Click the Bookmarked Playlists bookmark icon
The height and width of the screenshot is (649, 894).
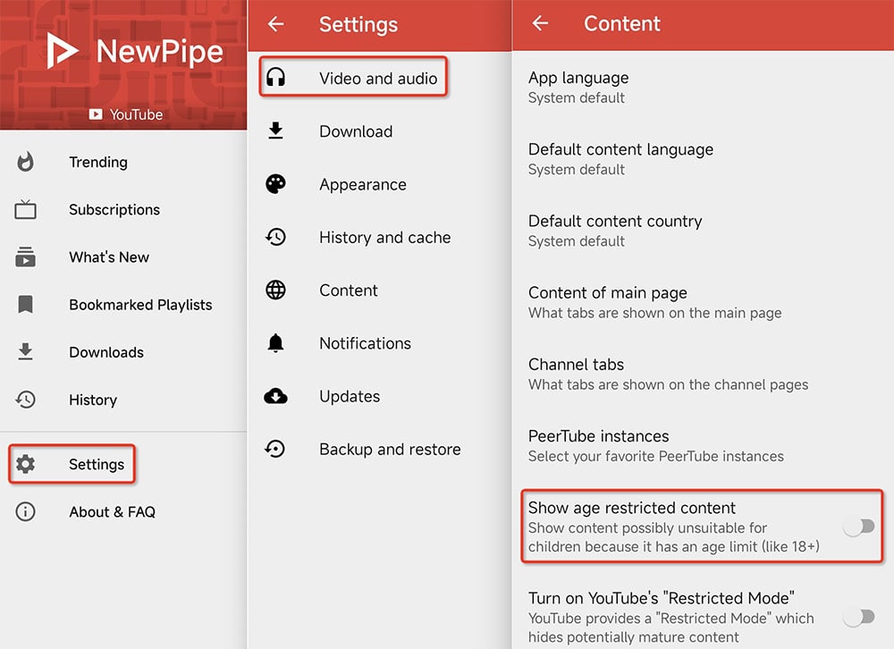[25, 305]
